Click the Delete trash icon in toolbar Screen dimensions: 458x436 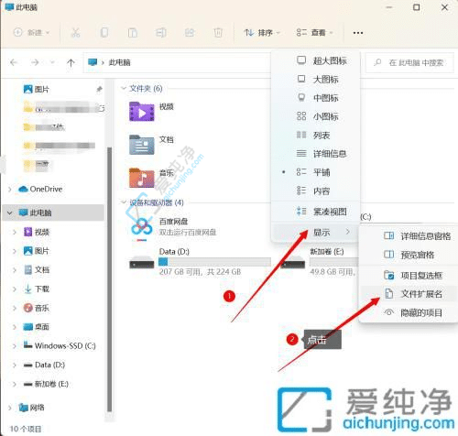218,32
